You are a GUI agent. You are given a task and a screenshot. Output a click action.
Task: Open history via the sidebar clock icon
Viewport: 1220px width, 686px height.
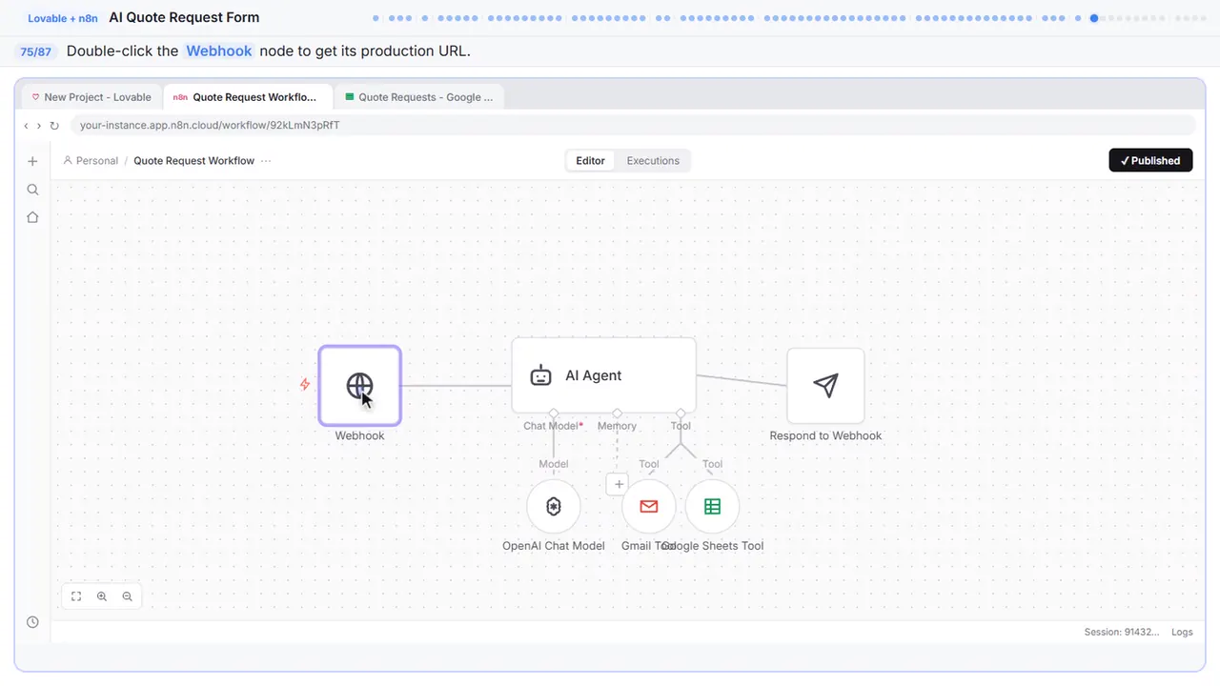(32, 622)
